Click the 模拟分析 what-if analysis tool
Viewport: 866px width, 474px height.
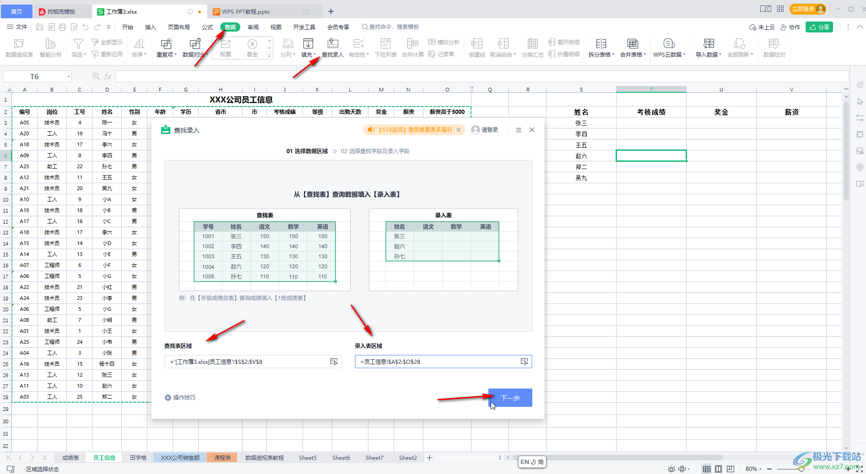[x=444, y=42]
